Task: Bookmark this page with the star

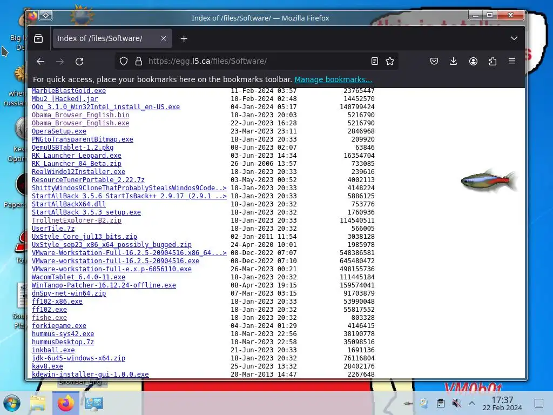Action: (x=390, y=62)
